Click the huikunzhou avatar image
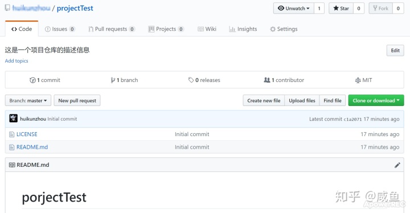Screen dimensions: 410x213 [13, 118]
